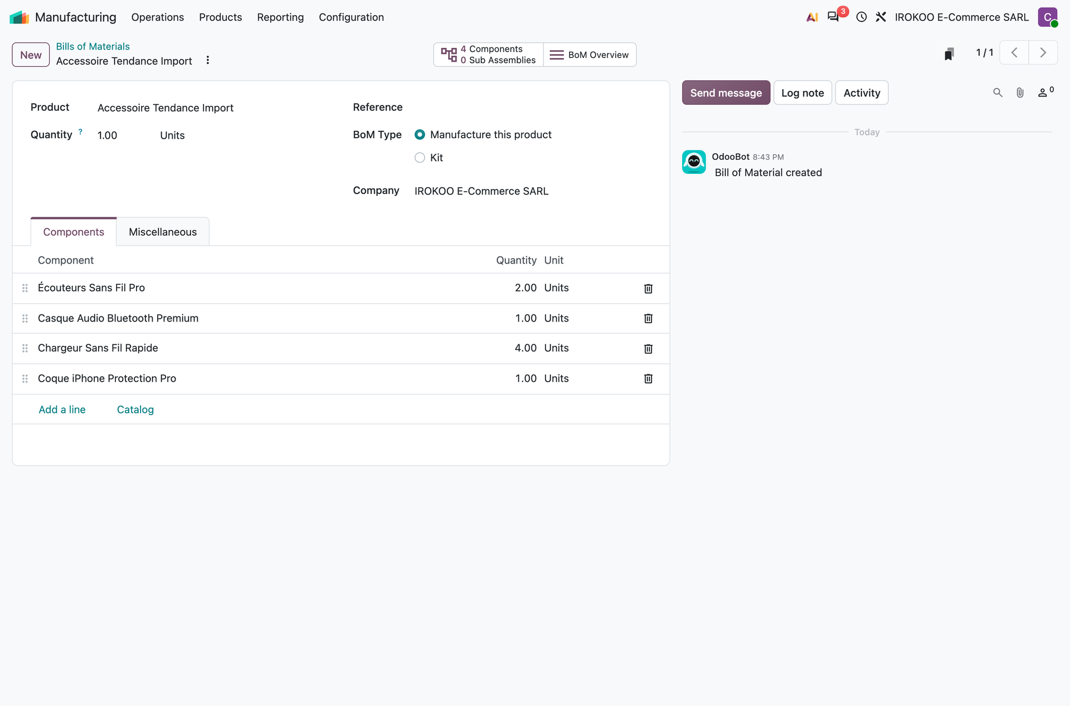Select Manufacture this product BoM type
Image resolution: width=1070 pixels, height=706 pixels.
(x=420, y=135)
